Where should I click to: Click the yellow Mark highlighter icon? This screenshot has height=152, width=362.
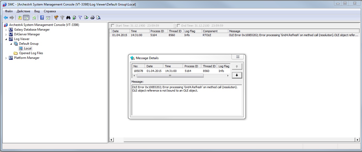(x=56, y=18)
